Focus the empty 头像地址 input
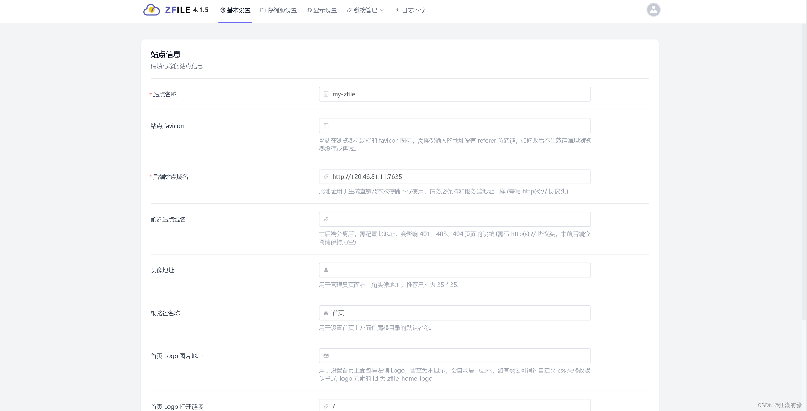This screenshot has width=807, height=411. [x=455, y=270]
